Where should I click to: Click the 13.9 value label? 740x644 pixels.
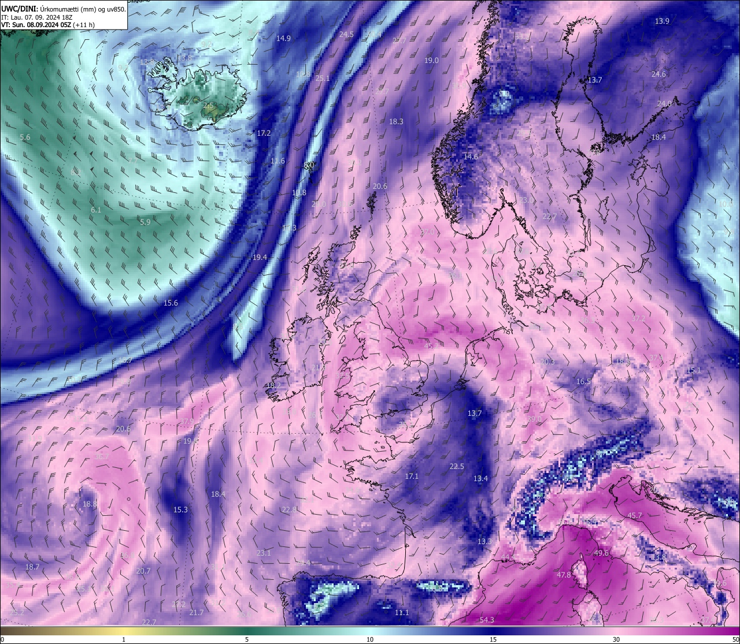click(662, 21)
